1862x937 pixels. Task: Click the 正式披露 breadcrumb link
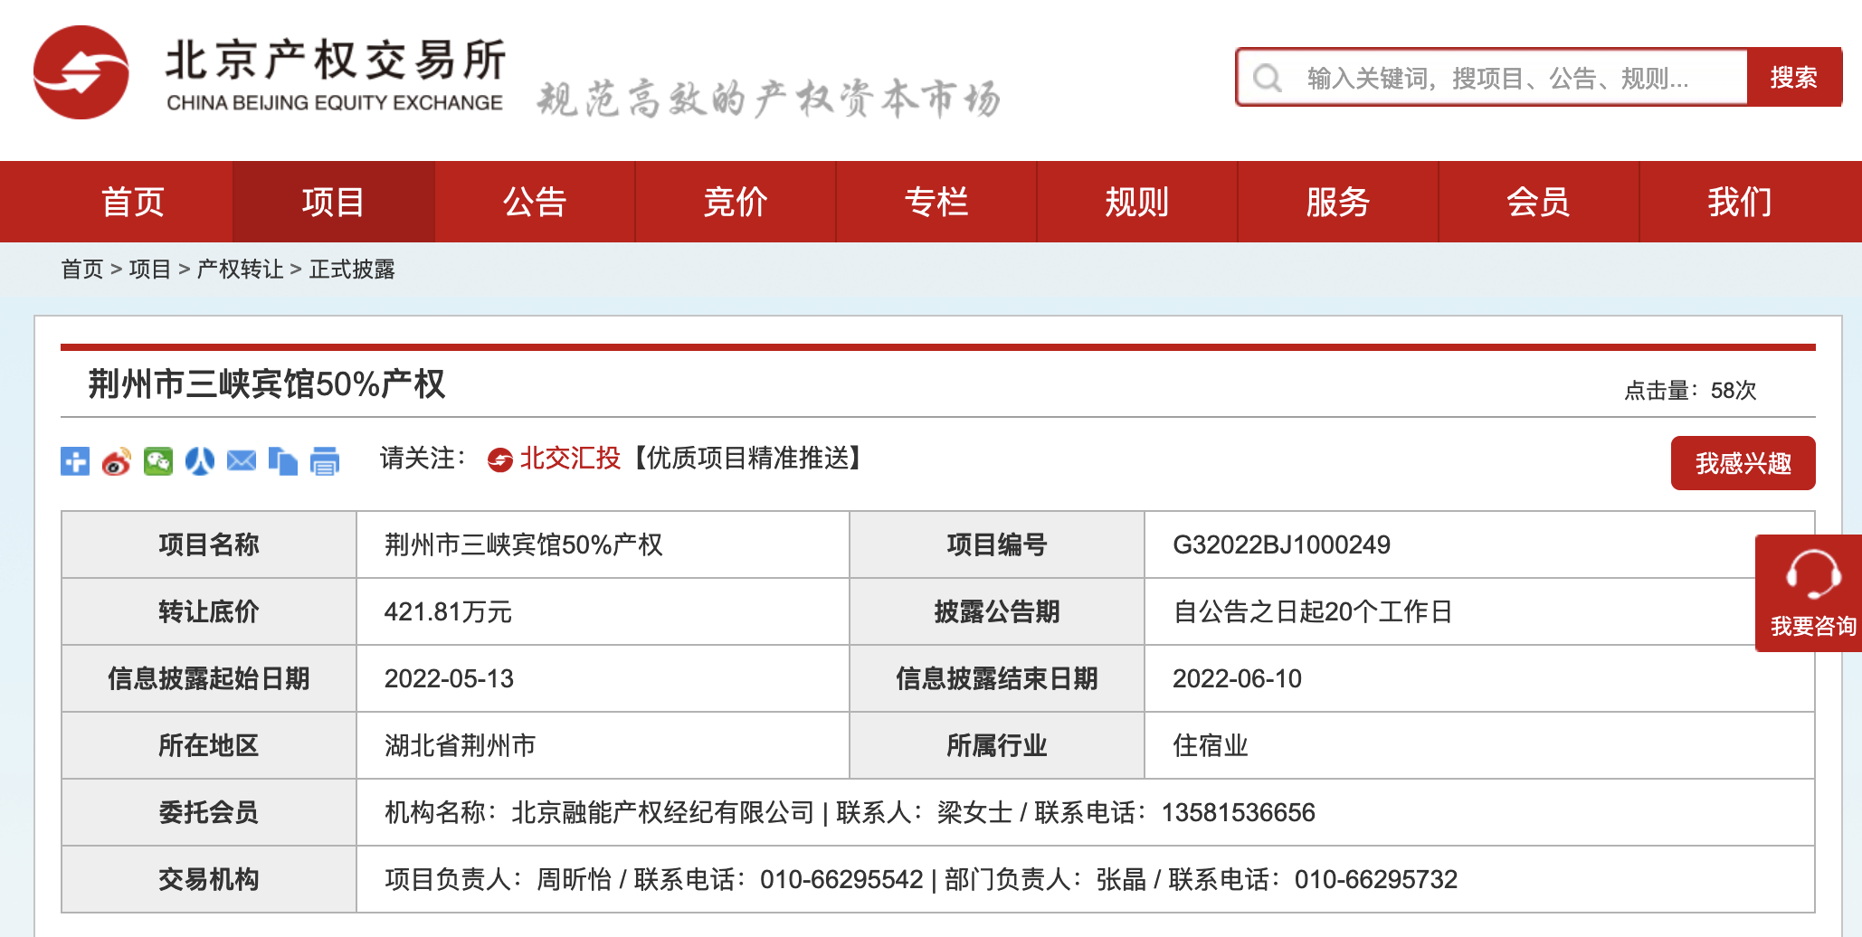pos(352,270)
